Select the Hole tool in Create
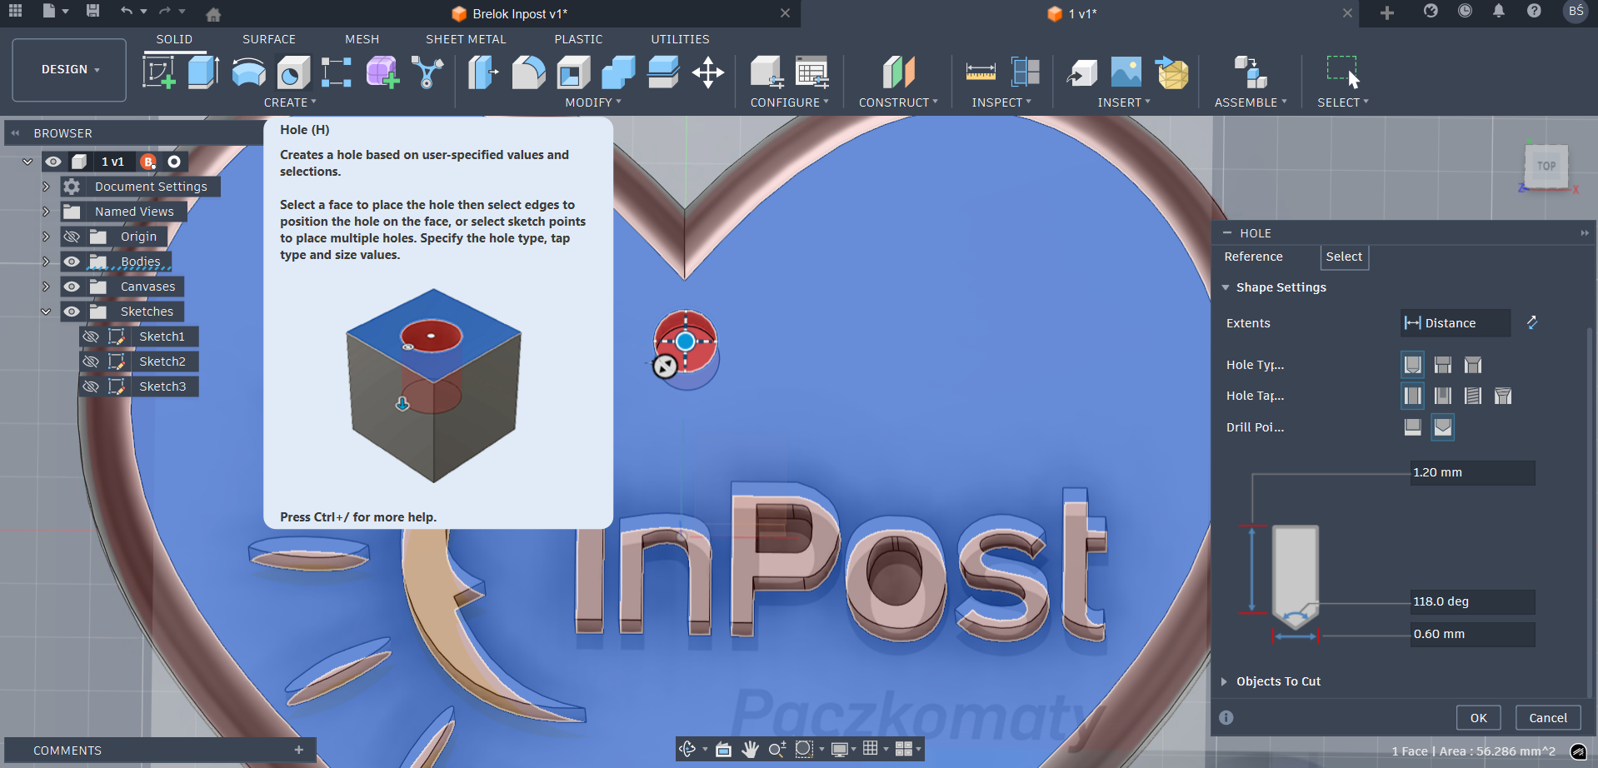 click(292, 72)
